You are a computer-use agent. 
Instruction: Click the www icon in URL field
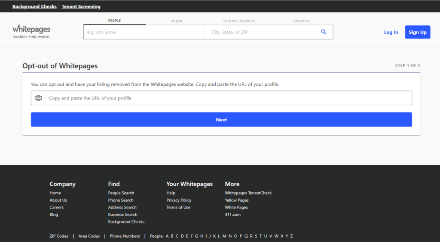point(38,98)
